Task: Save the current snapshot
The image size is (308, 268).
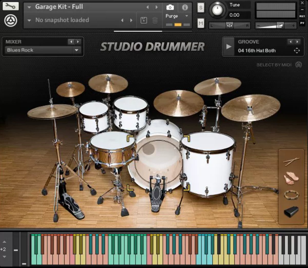Action: [144, 20]
